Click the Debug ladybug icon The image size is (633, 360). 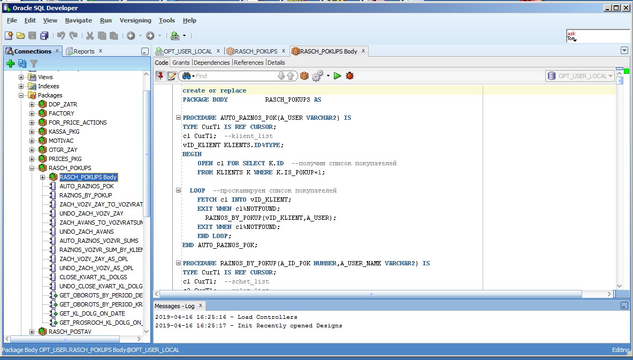(350, 76)
